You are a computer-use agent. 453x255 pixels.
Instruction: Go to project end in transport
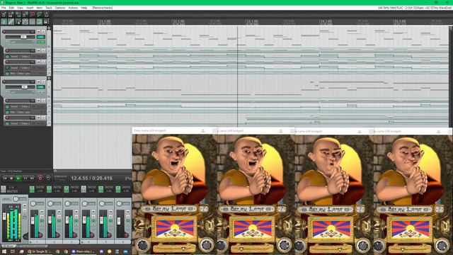[33, 178]
